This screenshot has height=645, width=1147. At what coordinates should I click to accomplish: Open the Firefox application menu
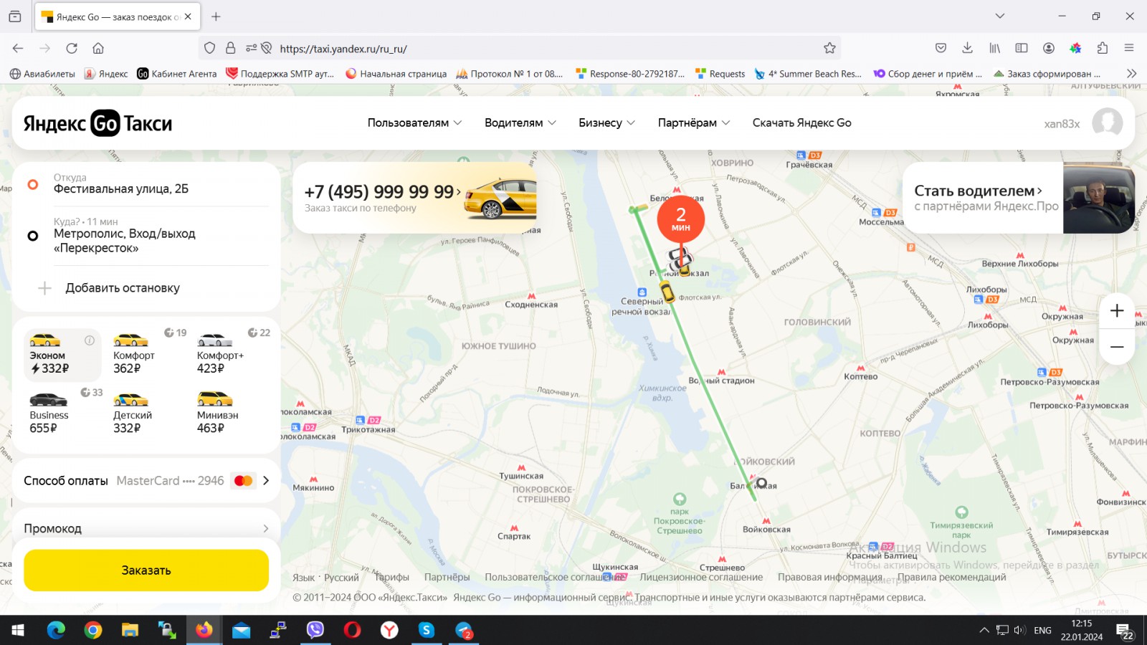pos(1129,48)
